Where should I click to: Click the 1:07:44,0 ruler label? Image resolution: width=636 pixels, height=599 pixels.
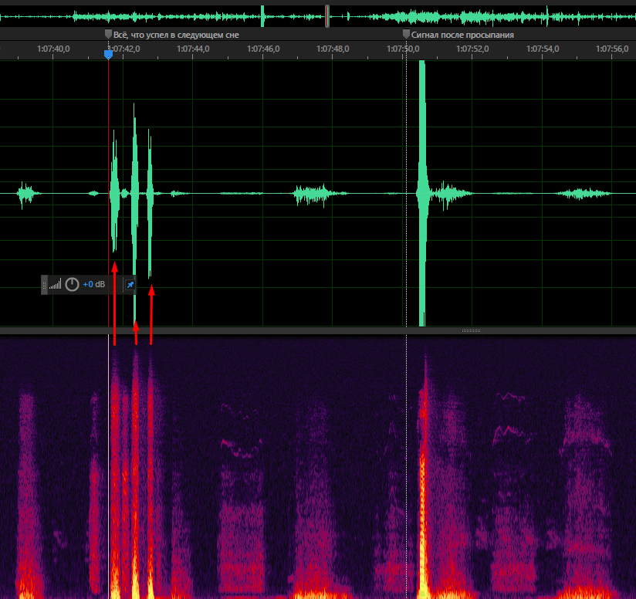[193, 49]
